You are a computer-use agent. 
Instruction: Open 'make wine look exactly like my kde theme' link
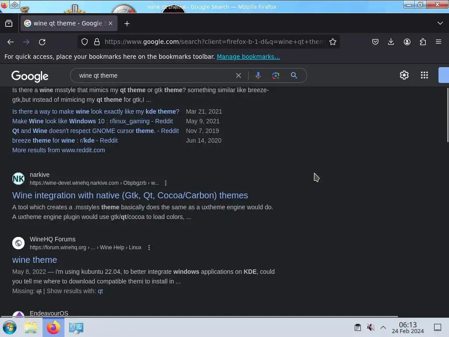(96, 111)
